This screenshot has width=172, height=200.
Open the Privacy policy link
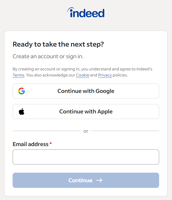point(105,75)
